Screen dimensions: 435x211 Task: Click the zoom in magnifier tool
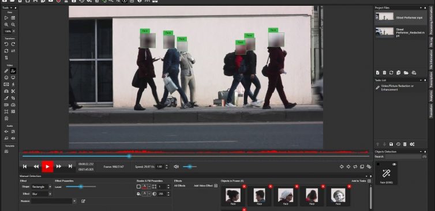tap(6, 24)
